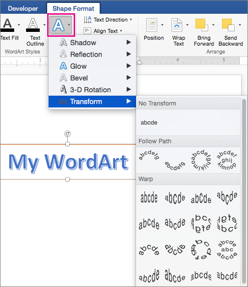Open the Wrap Text dropdown arrow

(187, 25)
